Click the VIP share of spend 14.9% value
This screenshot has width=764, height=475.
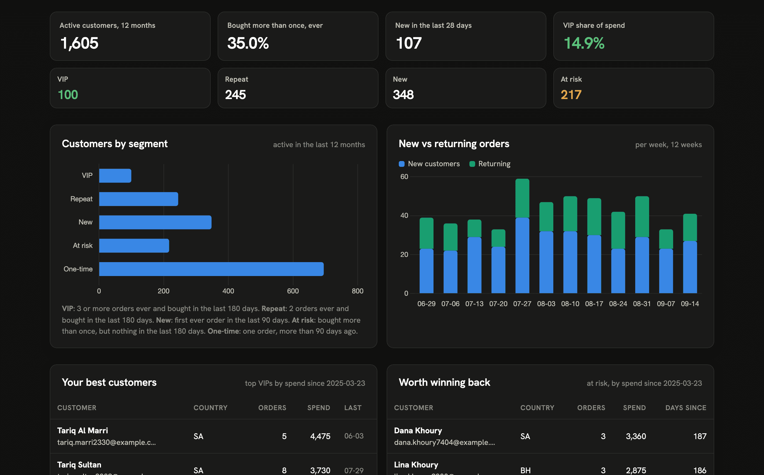coord(584,43)
